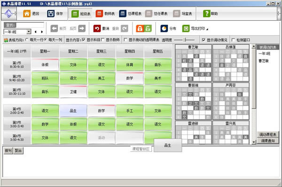Click the floating 品生 card in the holding area

click(168, 145)
